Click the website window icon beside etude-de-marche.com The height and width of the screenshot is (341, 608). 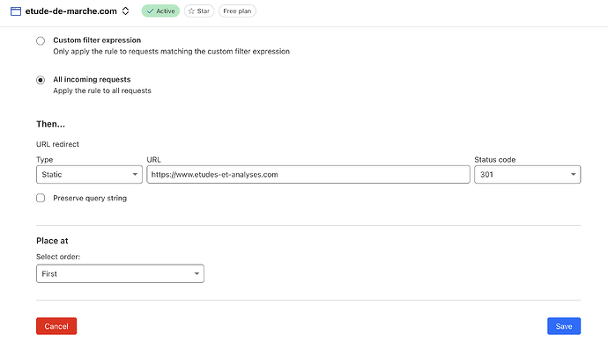[16, 11]
